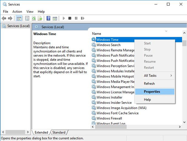Switch to the Extended tab
The height and width of the screenshot is (141, 187).
pyautogui.click(x=41, y=132)
